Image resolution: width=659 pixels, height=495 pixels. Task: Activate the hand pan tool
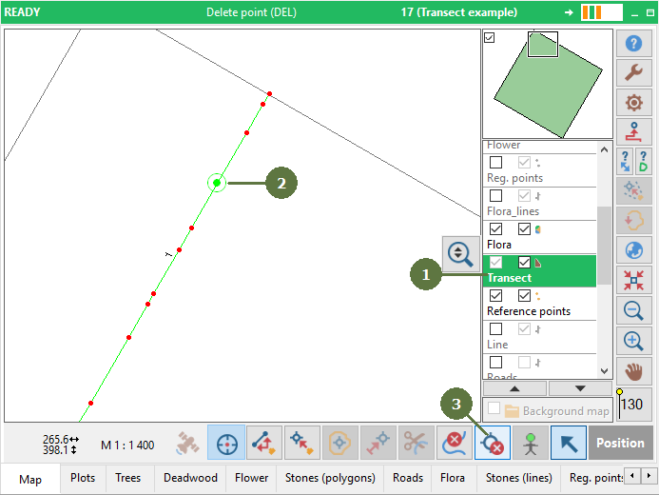tap(633, 371)
